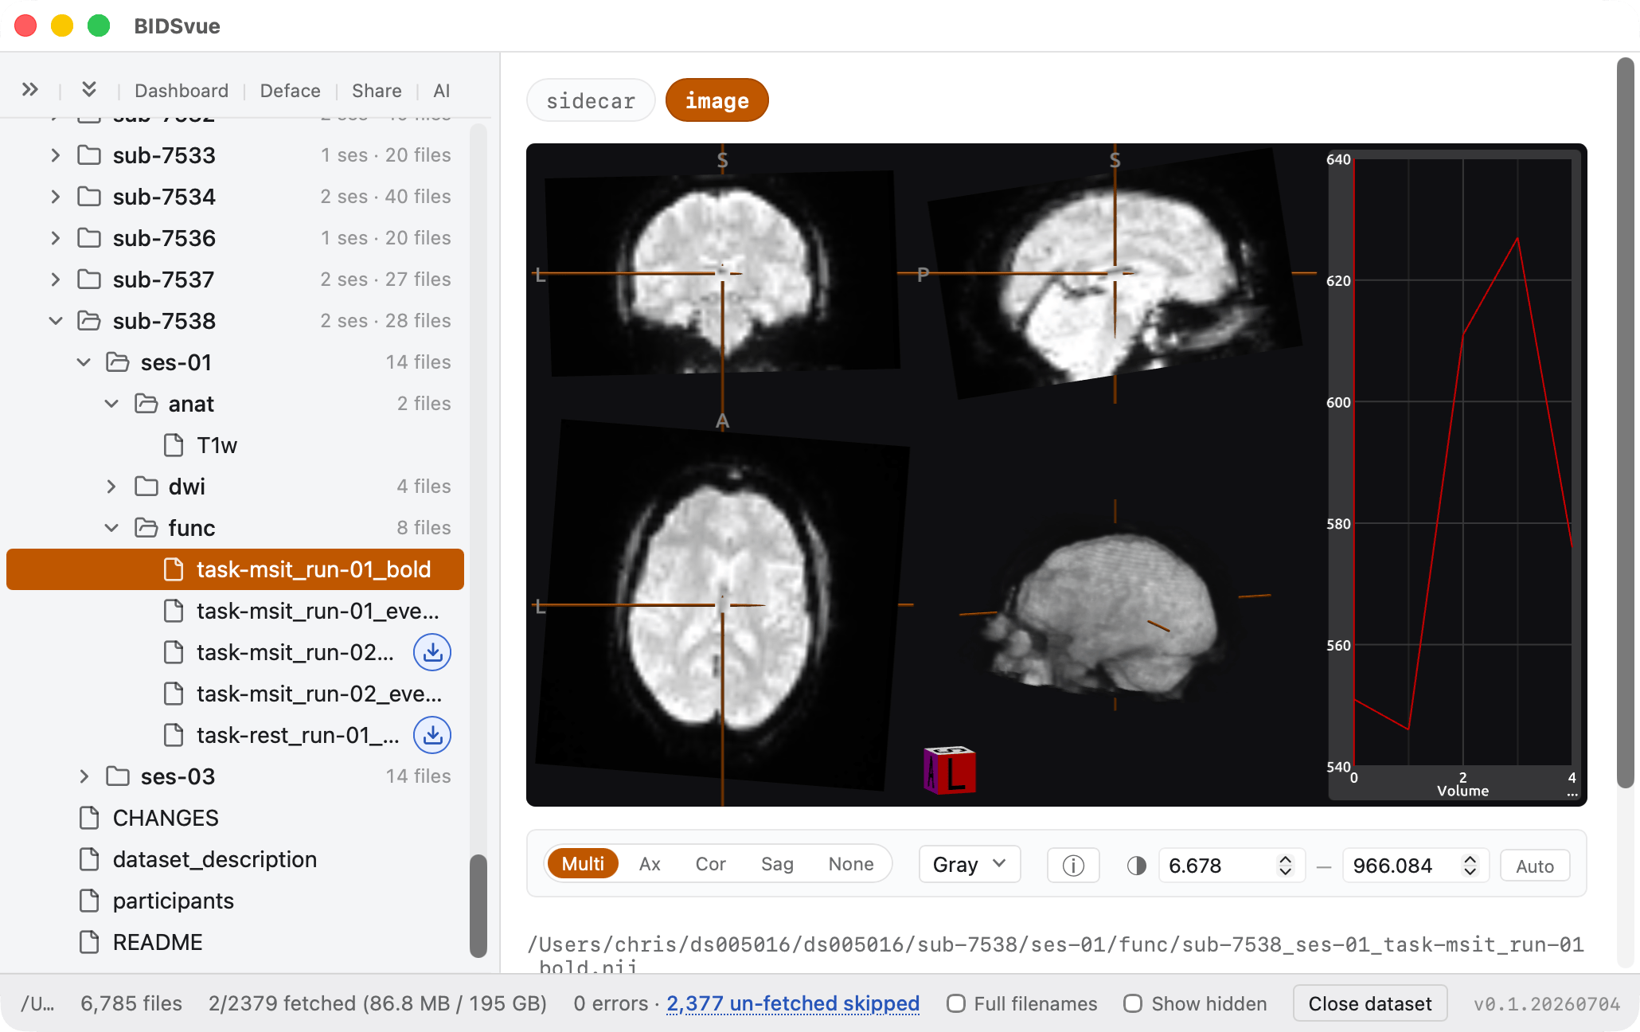
Task: Click the sub-7536 folder icon
Action: coord(89,238)
